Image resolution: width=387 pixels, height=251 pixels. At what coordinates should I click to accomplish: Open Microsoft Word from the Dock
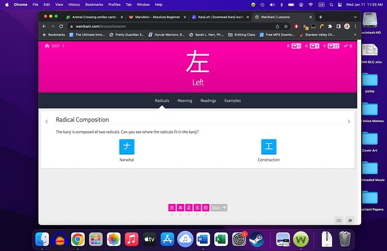coord(203,239)
